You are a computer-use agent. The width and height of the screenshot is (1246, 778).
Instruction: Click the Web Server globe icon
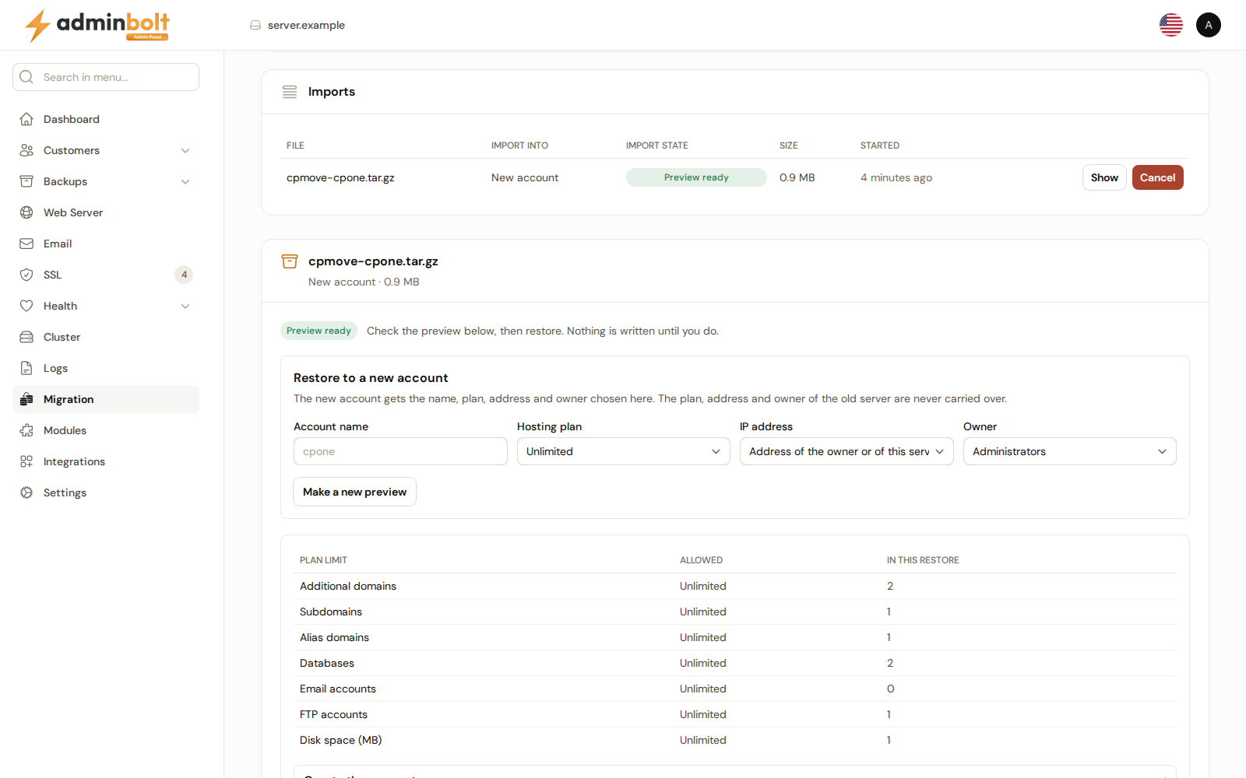point(26,212)
